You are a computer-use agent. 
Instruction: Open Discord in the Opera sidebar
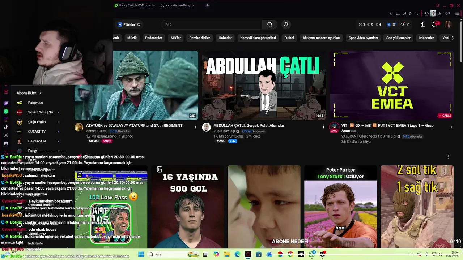click(6, 143)
